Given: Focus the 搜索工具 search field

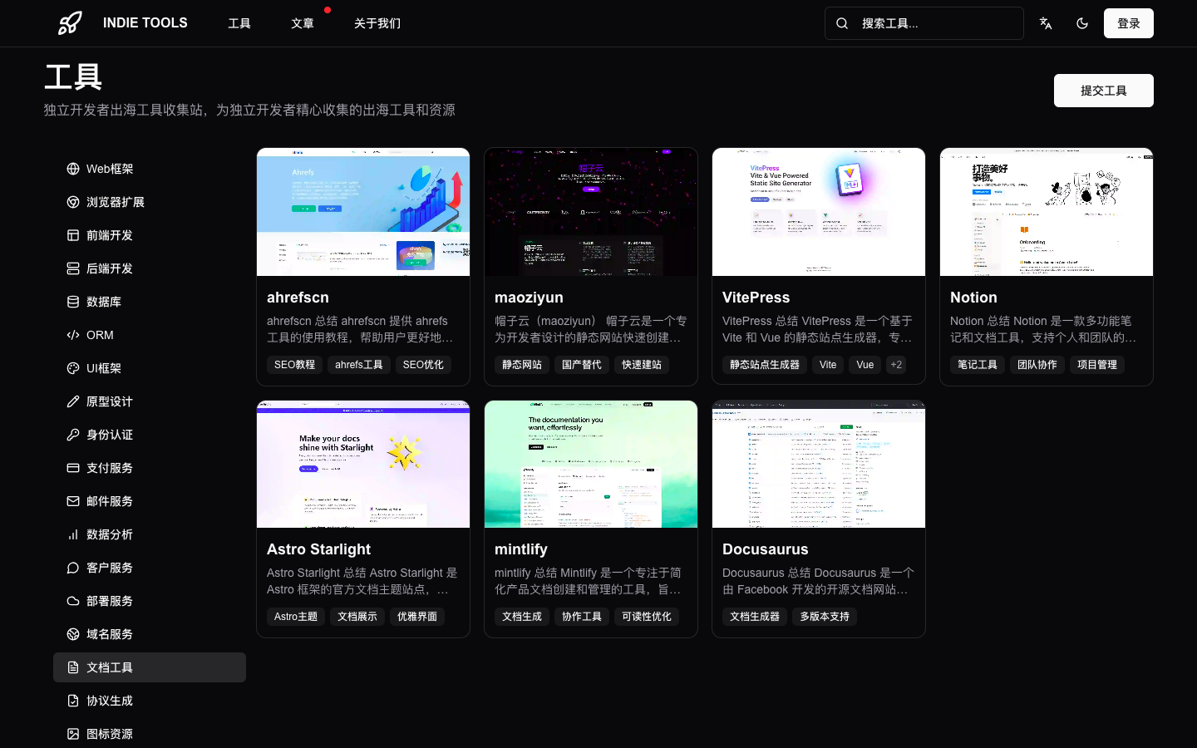Looking at the screenshot, I should tap(924, 23).
